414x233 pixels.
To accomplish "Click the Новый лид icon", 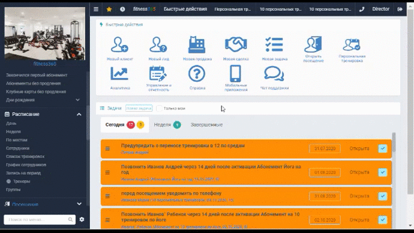I will click(158, 44).
